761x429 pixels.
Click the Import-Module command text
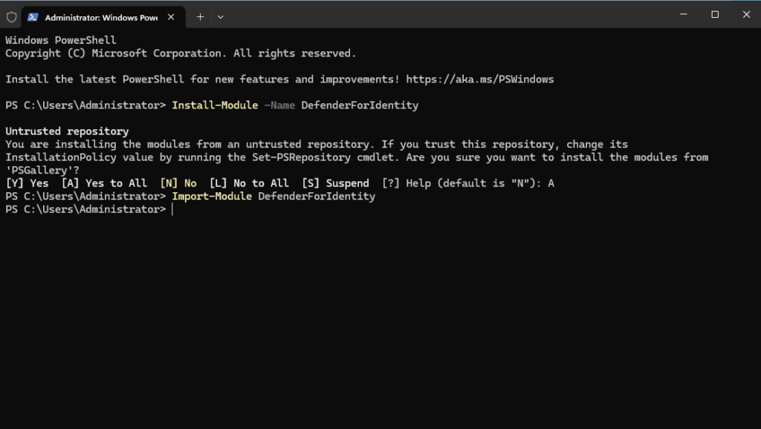tap(212, 197)
